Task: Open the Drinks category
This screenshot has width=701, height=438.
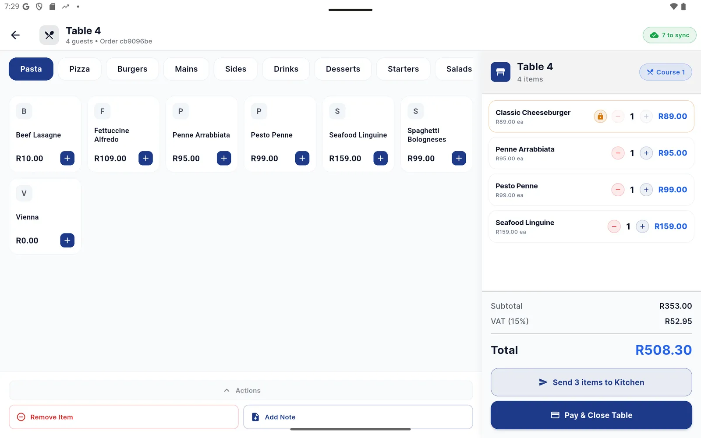Action: [x=286, y=69]
